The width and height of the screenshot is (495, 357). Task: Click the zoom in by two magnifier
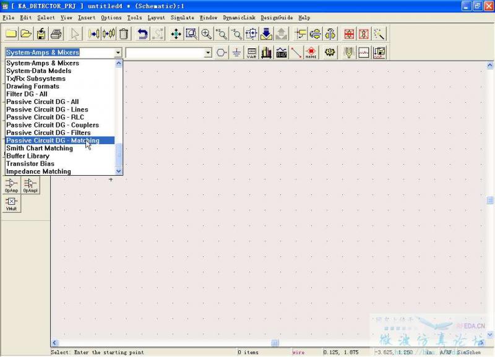click(x=222, y=34)
